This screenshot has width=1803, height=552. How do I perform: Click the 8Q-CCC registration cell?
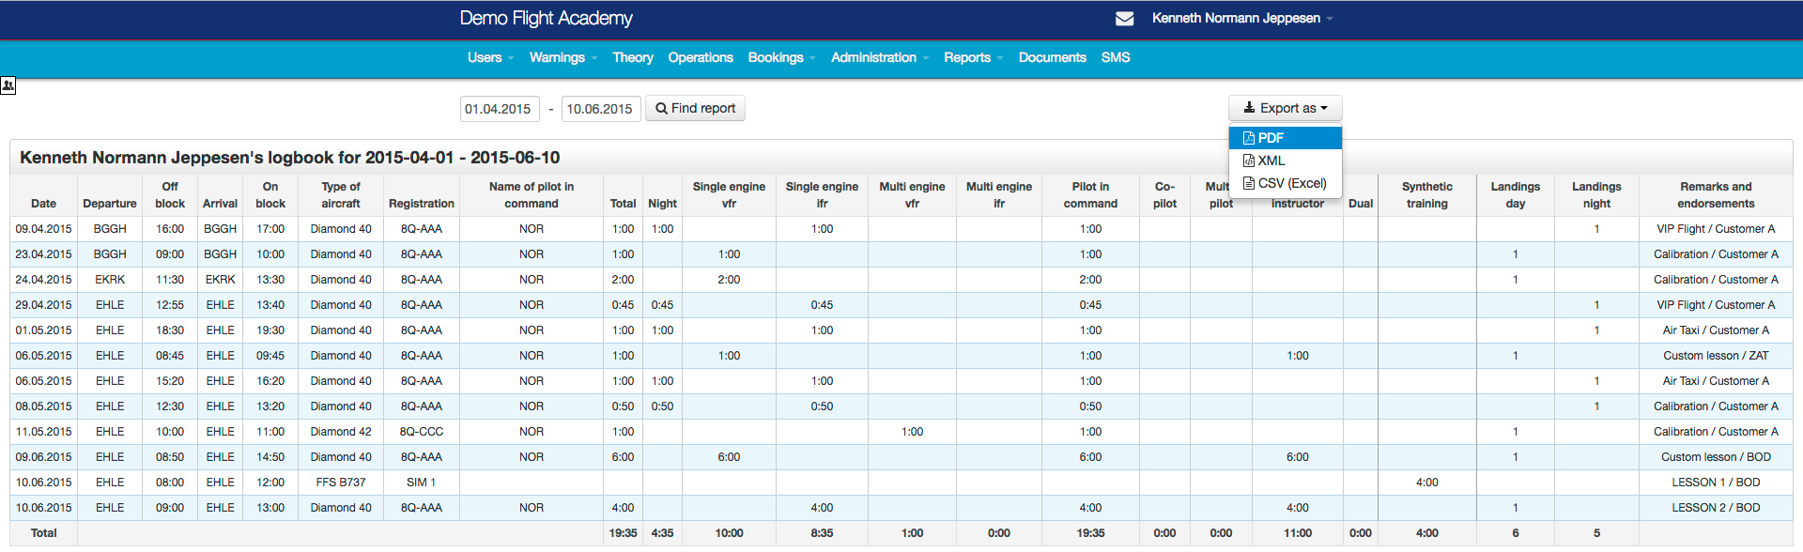point(422,432)
